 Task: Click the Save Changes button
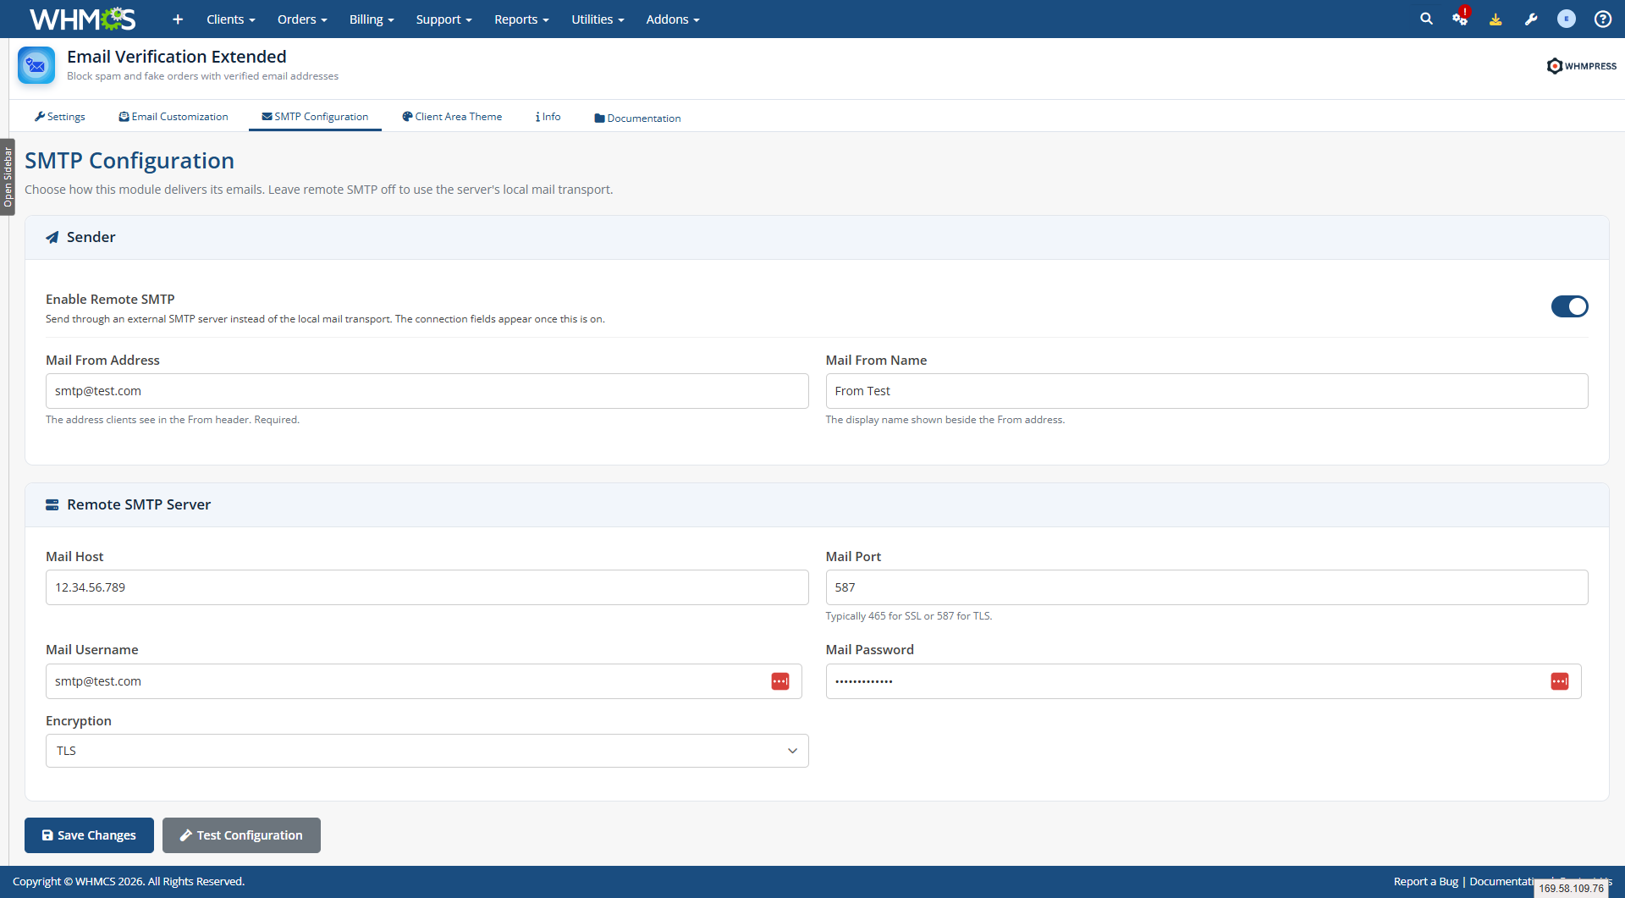[x=89, y=835]
